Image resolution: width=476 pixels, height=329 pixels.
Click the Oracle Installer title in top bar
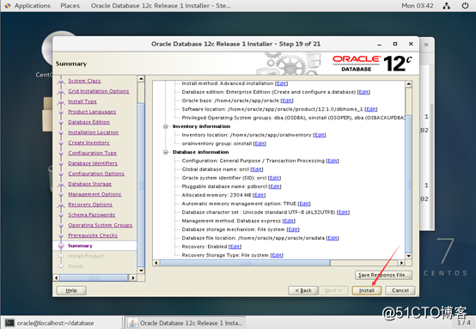point(161,5)
